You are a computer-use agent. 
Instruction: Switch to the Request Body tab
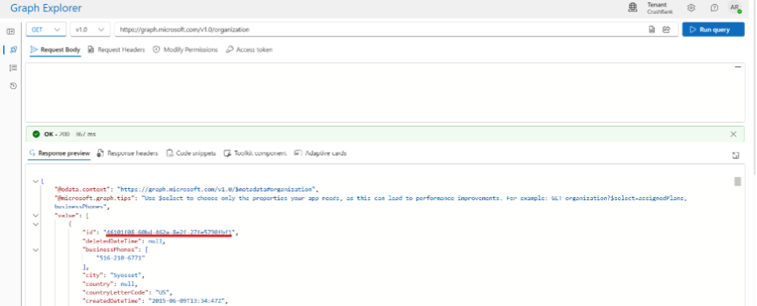click(56, 49)
